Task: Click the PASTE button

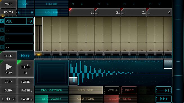Action: click(x=26, y=82)
